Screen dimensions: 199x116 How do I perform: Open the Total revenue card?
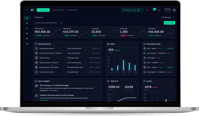[47, 32]
